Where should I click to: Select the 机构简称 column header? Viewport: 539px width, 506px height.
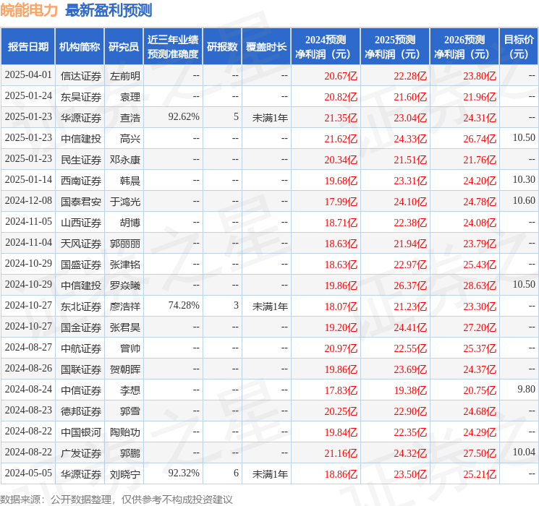pyautogui.click(x=80, y=47)
